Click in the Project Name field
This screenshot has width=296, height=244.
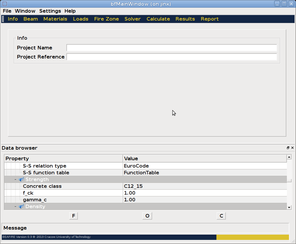click(171, 48)
